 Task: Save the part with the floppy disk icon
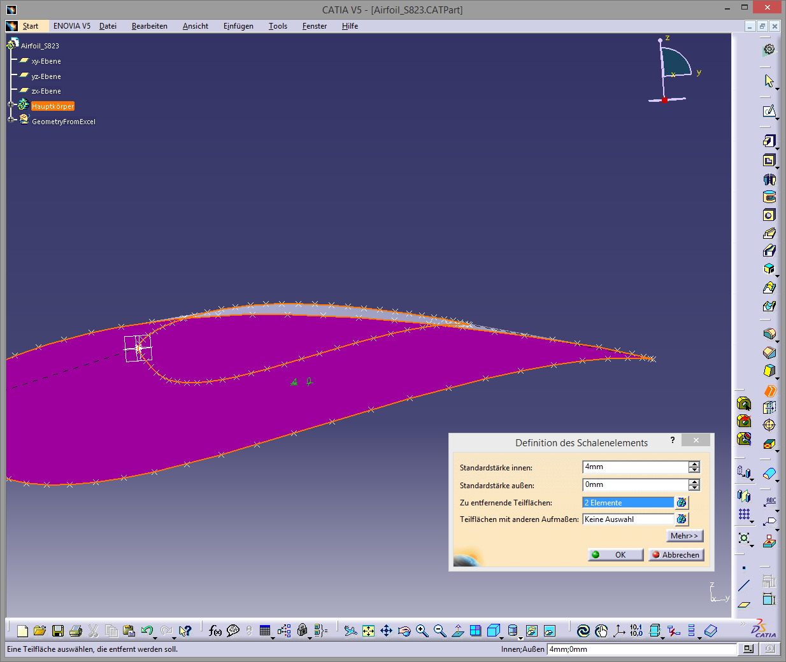(x=57, y=631)
